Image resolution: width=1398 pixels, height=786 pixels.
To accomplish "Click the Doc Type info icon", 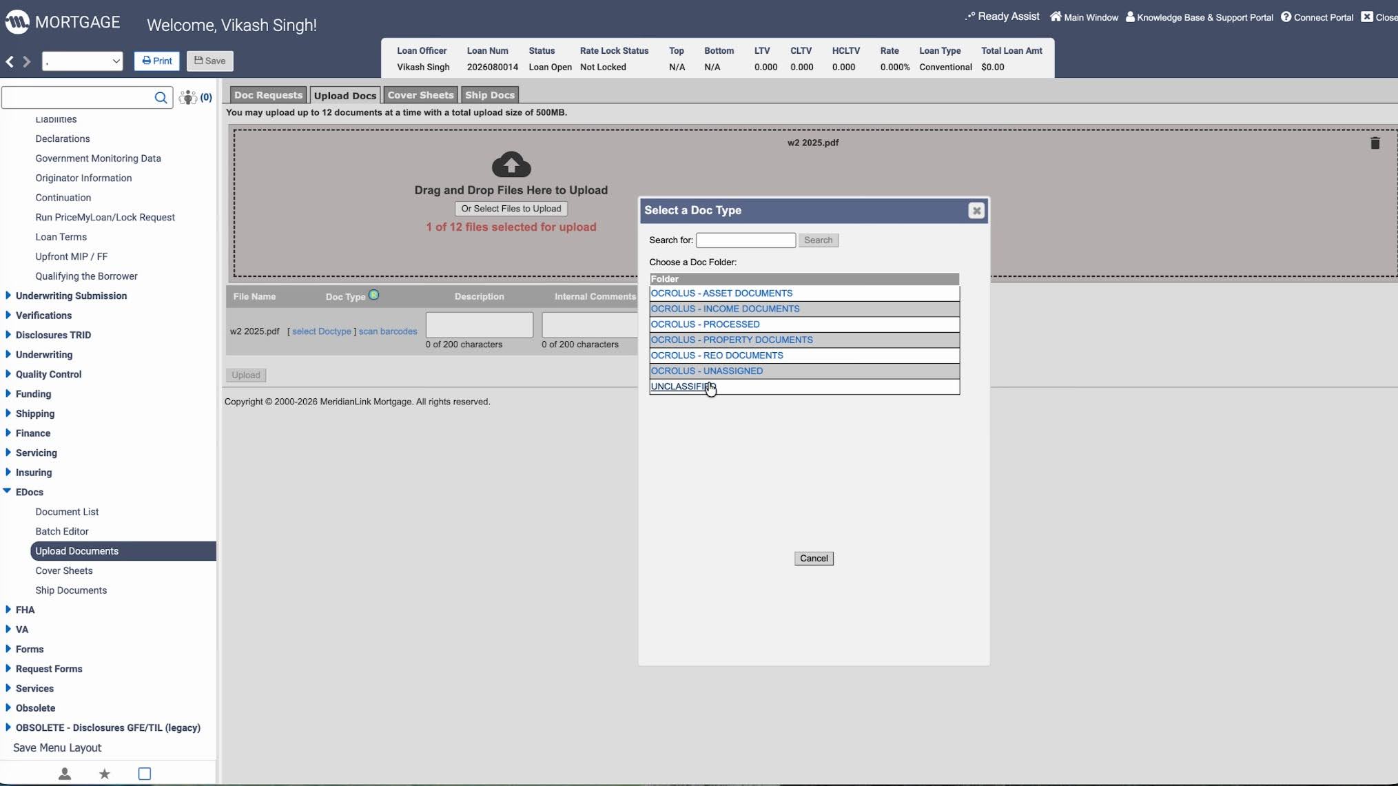I will (x=373, y=295).
